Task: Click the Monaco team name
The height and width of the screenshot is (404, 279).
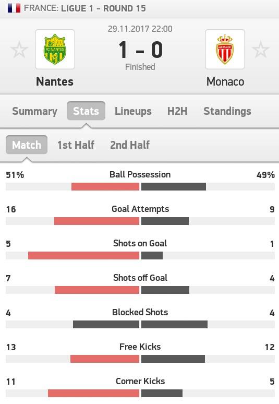Action: click(x=225, y=81)
